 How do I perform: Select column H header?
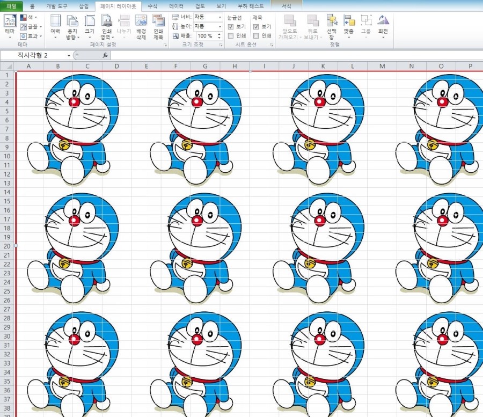coord(235,66)
